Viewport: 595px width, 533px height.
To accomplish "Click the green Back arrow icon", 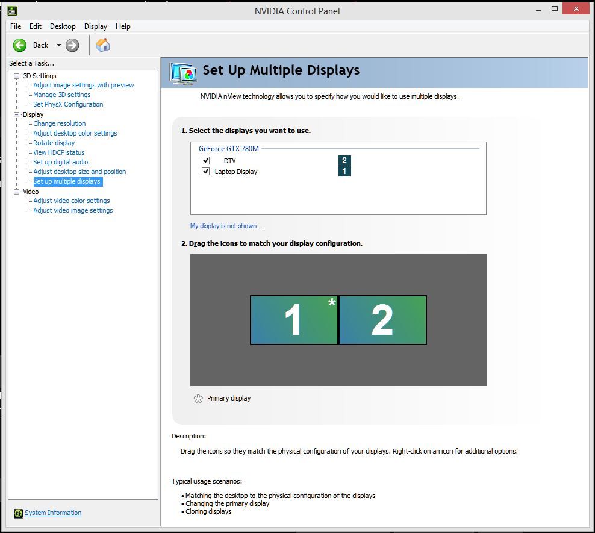I will point(20,45).
